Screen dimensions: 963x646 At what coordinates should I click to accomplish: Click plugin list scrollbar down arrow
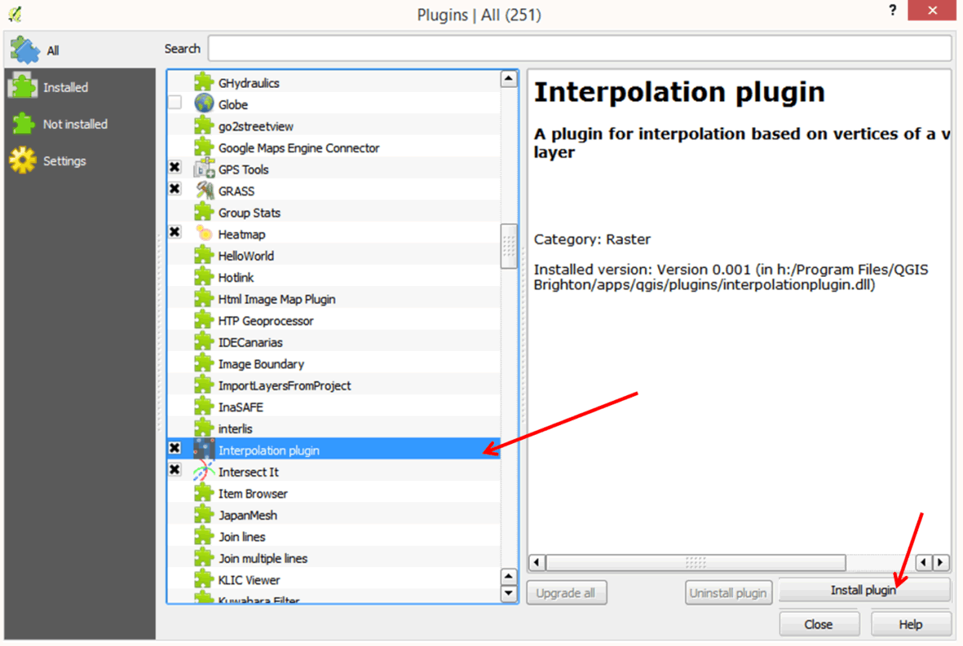[509, 593]
